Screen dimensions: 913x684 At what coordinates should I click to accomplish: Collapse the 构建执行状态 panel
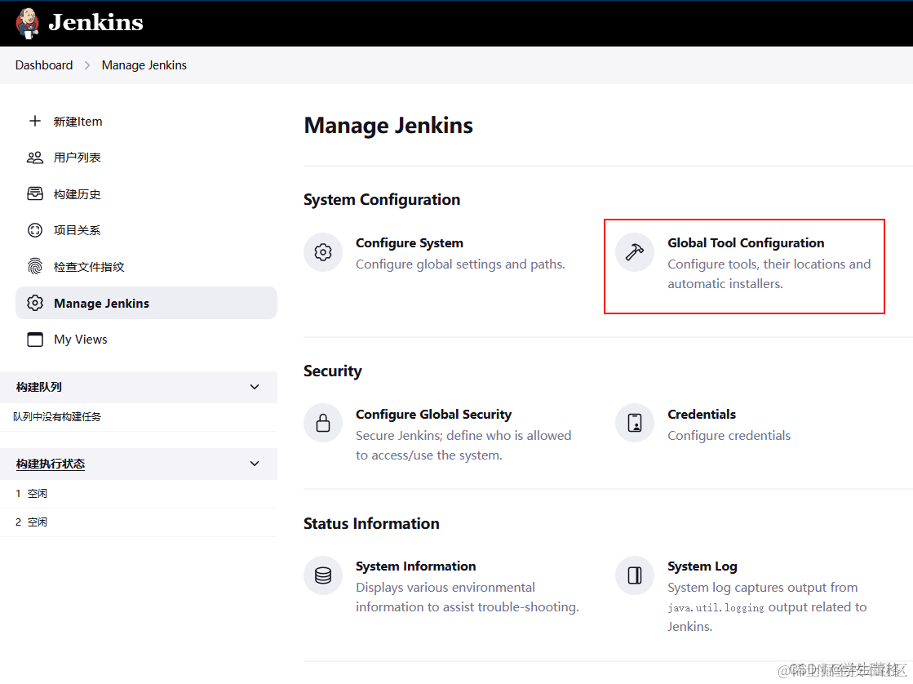coord(254,464)
